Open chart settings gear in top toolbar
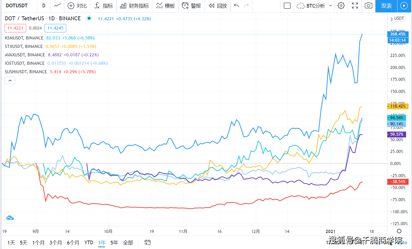This screenshot has height=249, width=412. click(x=341, y=6)
